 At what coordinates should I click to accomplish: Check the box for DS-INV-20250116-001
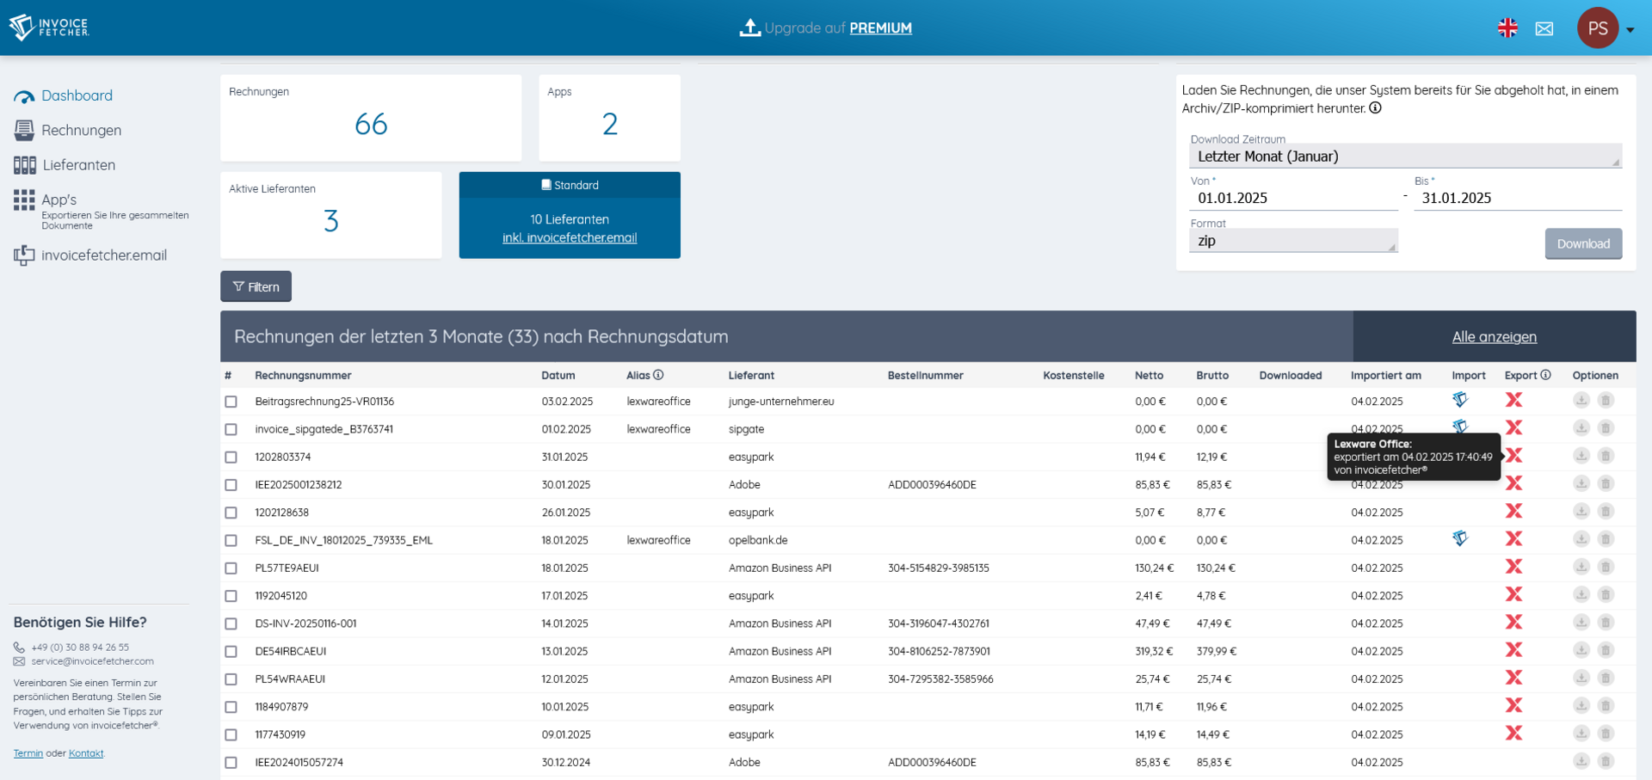click(231, 623)
